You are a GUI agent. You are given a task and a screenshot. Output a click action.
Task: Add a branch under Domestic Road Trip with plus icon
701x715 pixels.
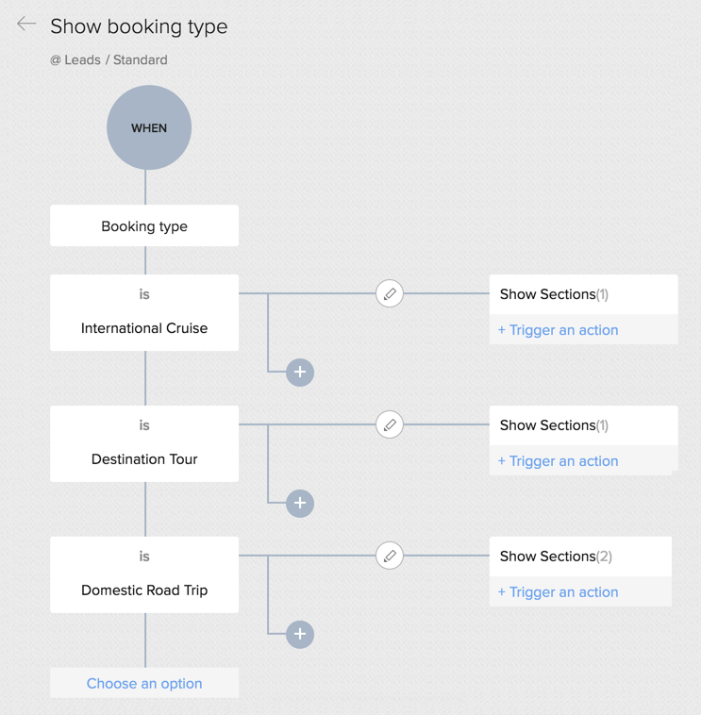[300, 635]
